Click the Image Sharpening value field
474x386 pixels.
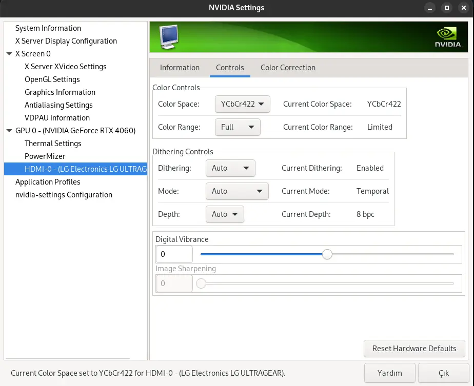[x=174, y=283]
